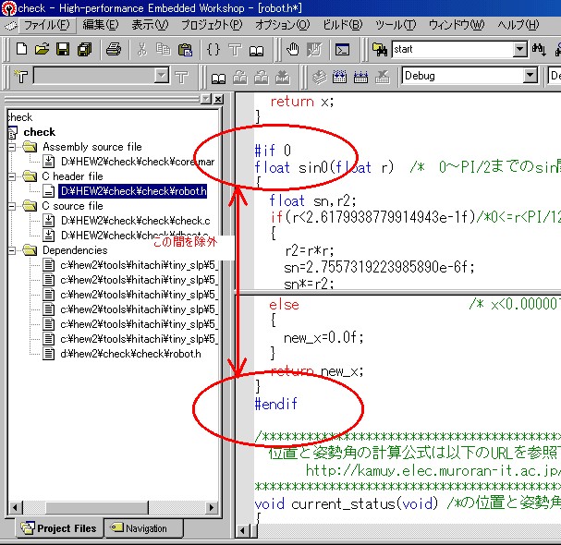
Task: Click the New file icon
Action: (18, 49)
